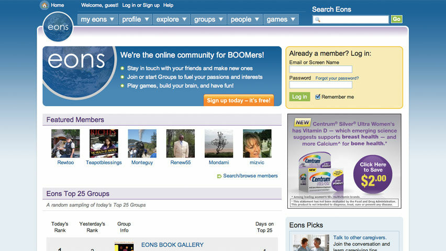The width and height of the screenshot is (446, 251).
Task: Open mizvic's member photo
Action: pos(257,144)
